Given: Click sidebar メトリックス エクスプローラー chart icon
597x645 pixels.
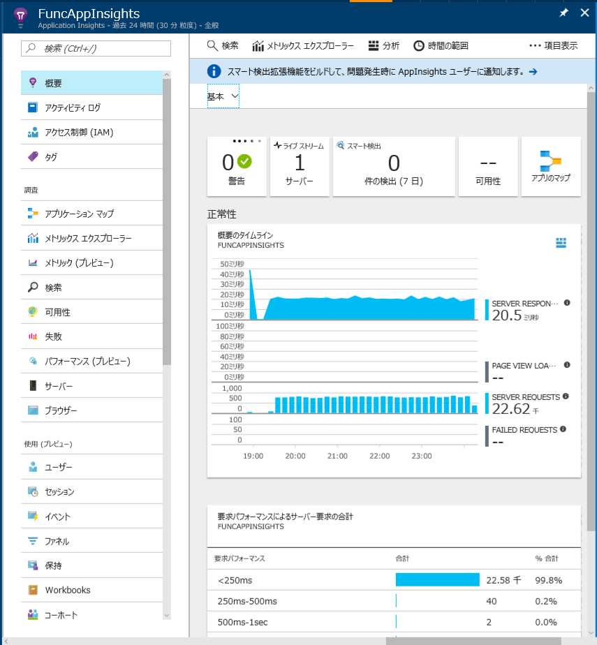Looking at the screenshot, I should point(33,238).
